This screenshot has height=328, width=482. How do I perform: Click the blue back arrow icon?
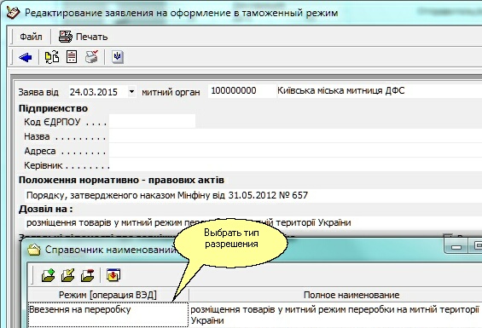point(26,57)
